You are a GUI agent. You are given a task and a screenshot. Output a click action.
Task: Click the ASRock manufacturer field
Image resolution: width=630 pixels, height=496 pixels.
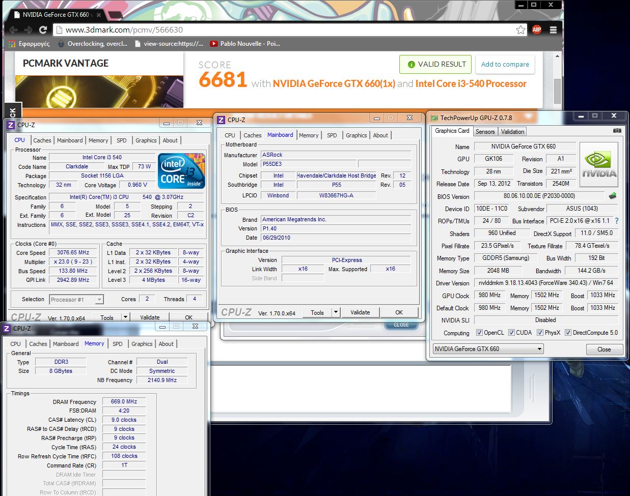tap(336, 155)
